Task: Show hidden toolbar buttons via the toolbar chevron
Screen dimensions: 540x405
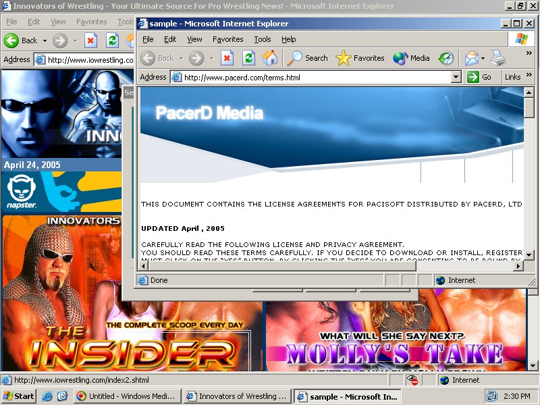Action: coord(529,53)
